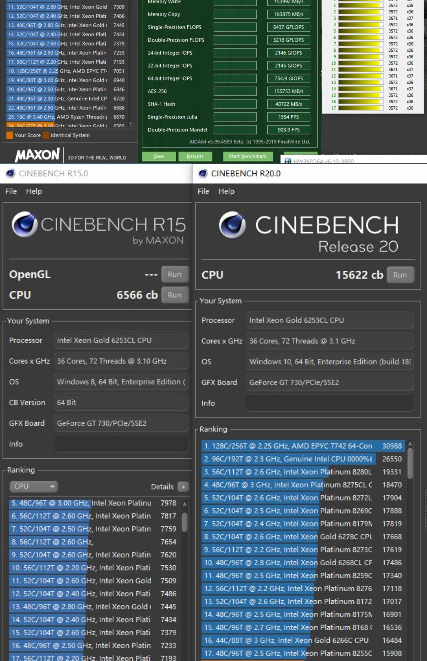Click the scroll-down arrow in top ranking list
This screenshot has width=427, height=661.
point(131,124)
